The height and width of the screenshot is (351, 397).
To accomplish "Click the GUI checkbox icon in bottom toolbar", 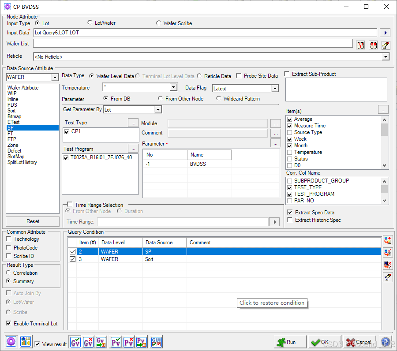I will click(157, 342).
